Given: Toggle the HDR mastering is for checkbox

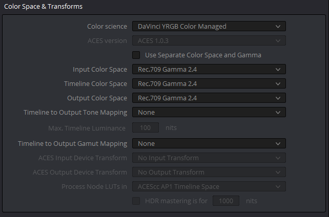Looking at the screenshot, I should coord(136,201).
